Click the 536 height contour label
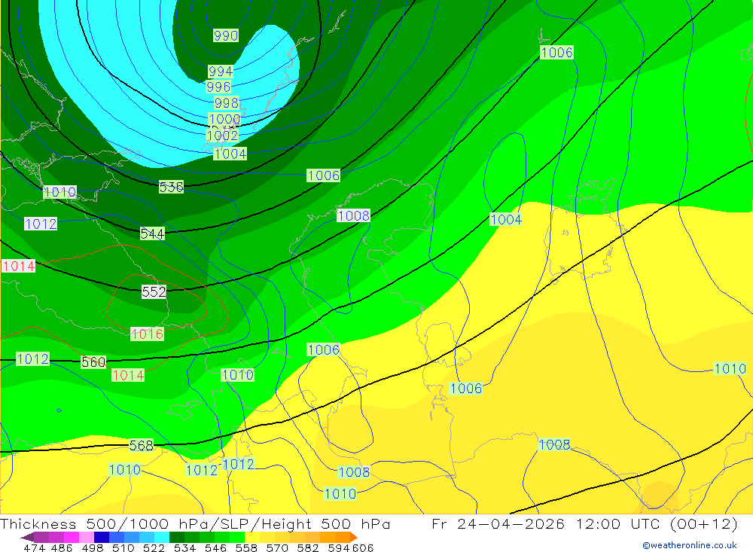Screen dimensions: 753x552 [172, 187]
